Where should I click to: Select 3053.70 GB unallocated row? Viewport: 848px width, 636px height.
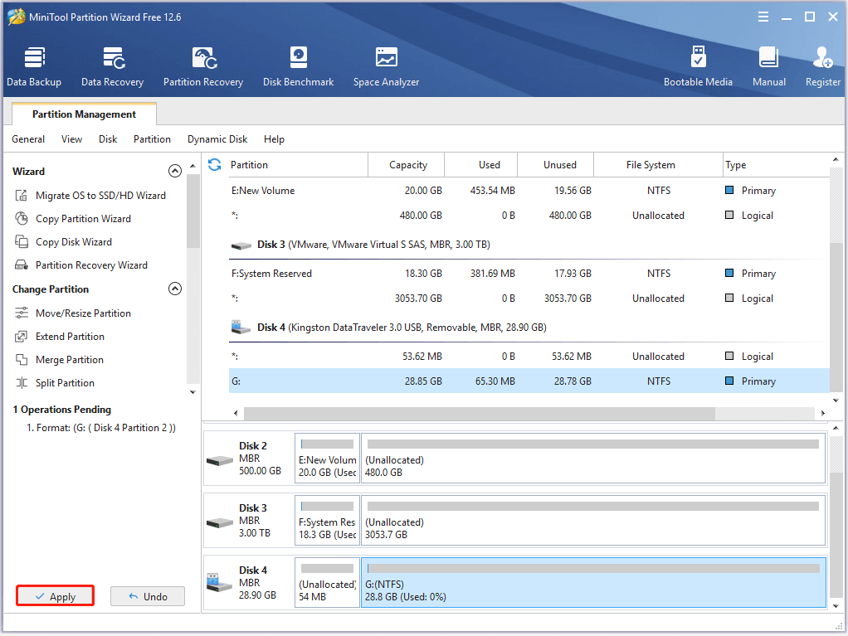click(x=529, y=299)
